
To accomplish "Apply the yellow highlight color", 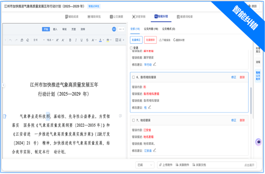I will tap(108, 40).
